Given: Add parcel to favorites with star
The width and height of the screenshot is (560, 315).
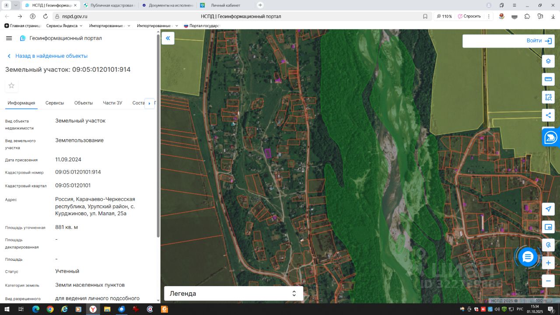Looking at the screenshot, I should pos(11,85).
